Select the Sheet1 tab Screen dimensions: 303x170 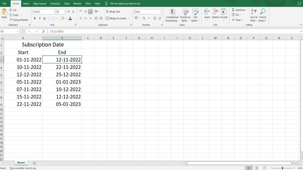pyautogui.click(x=21, y=163)
